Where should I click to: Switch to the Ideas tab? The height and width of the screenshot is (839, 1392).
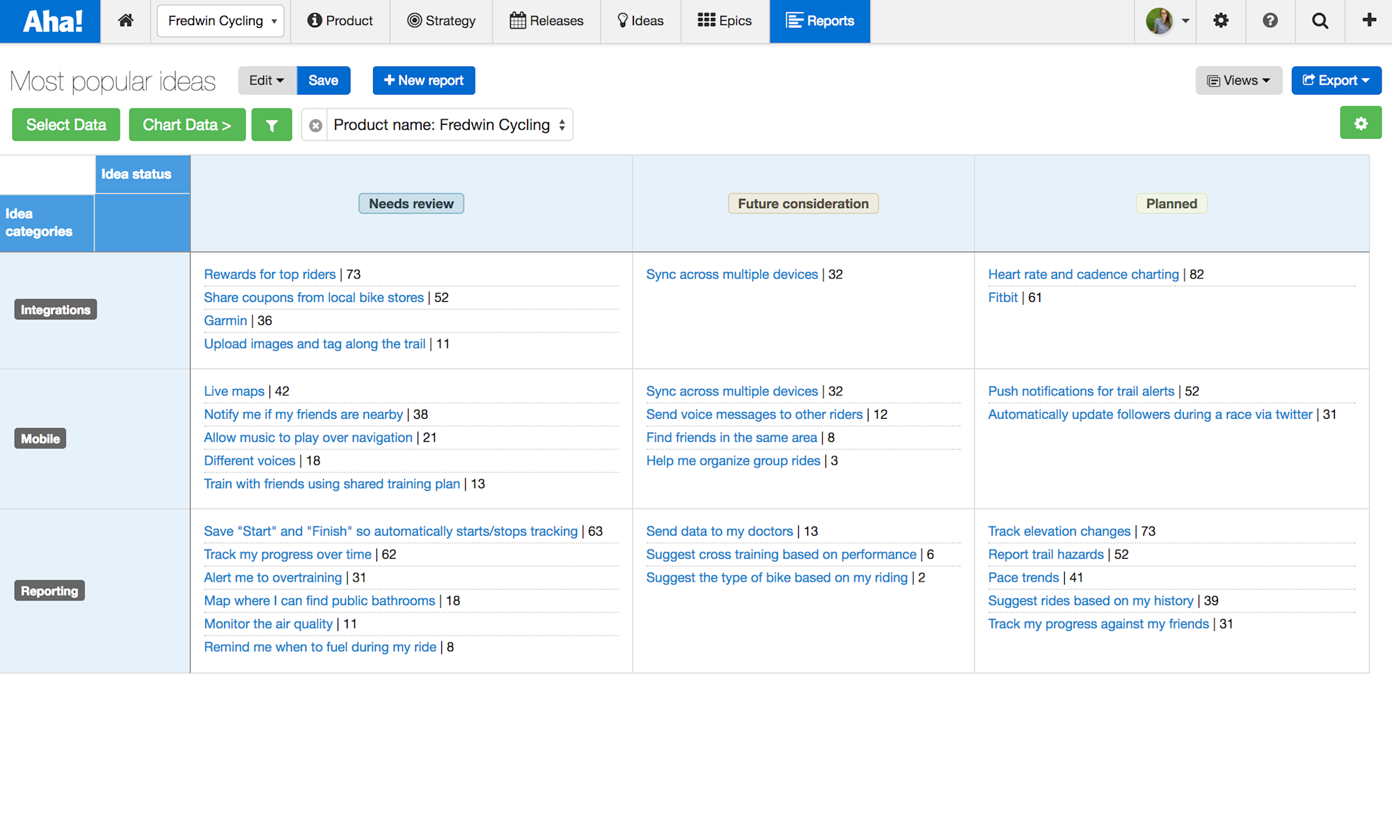pyautogui.click(x=640, y=21)
